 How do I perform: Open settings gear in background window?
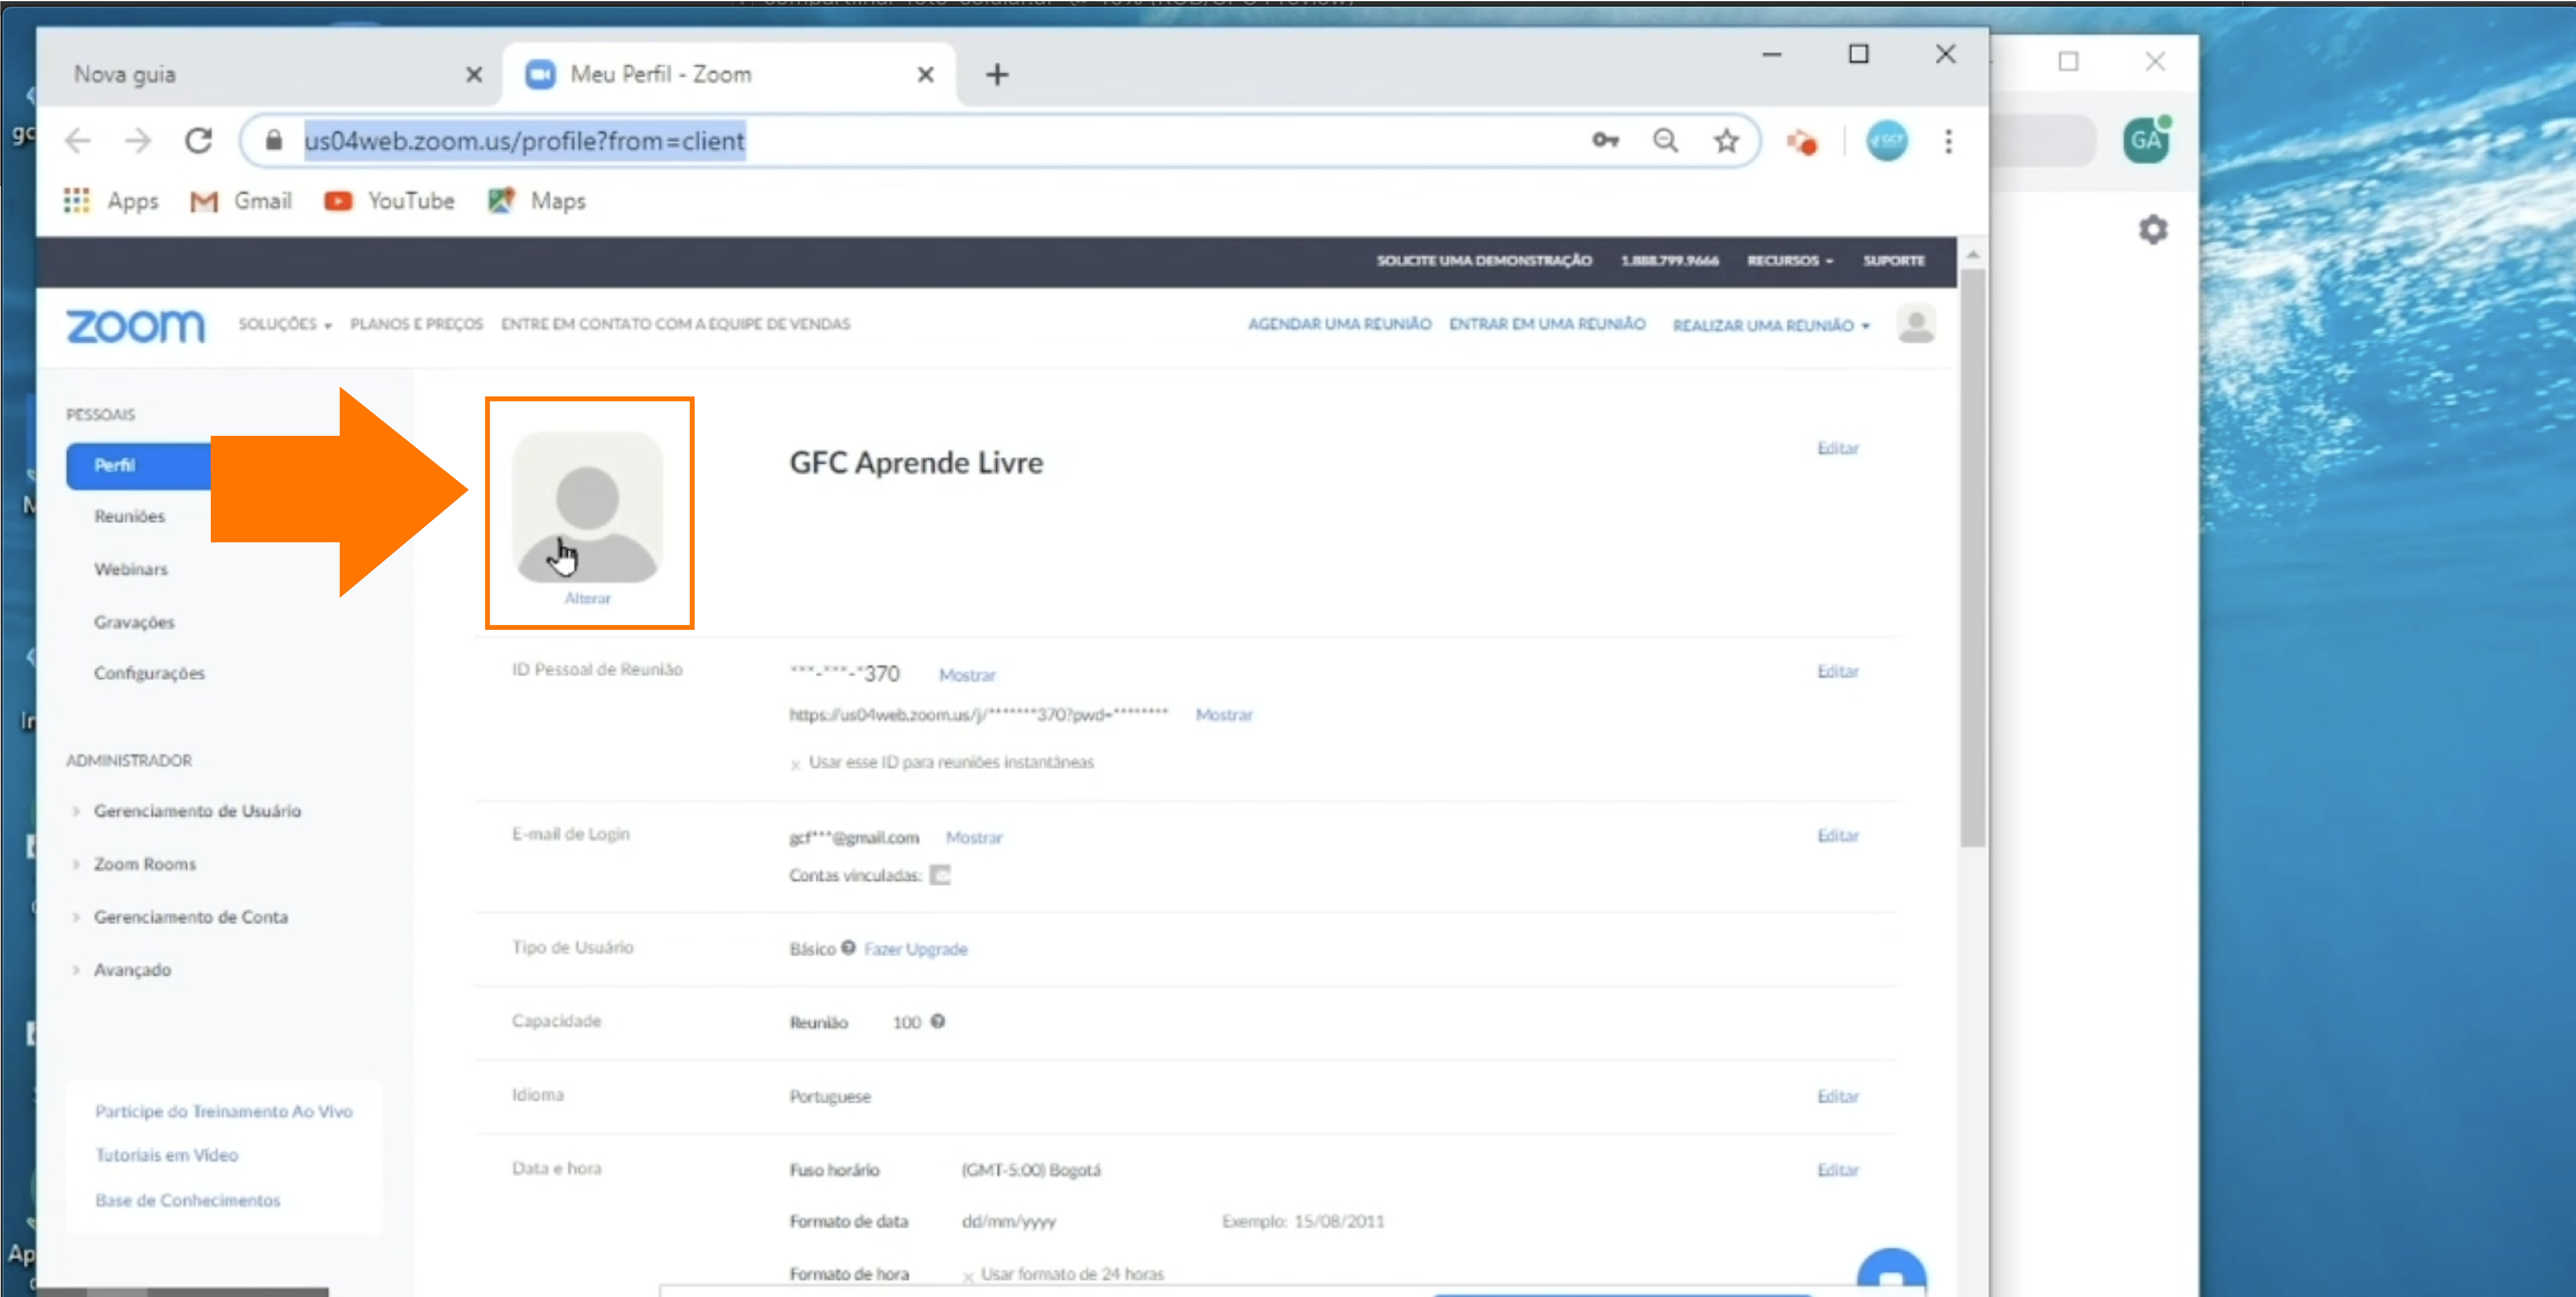pyautogui.click(x=2153, y=230)
